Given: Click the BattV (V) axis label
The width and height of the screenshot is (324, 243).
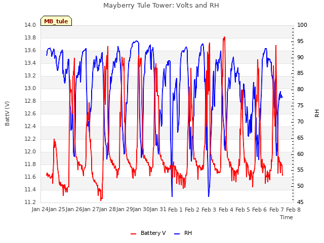Looking at the screenshot, I should coord(7,113).
